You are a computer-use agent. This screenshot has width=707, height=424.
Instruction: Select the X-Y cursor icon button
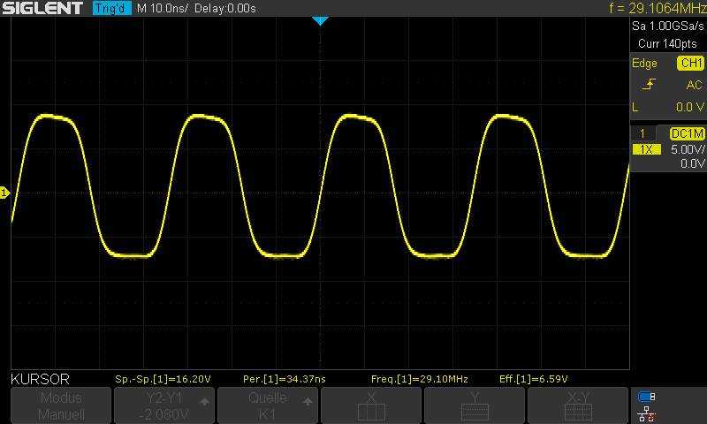click(578, 405)
